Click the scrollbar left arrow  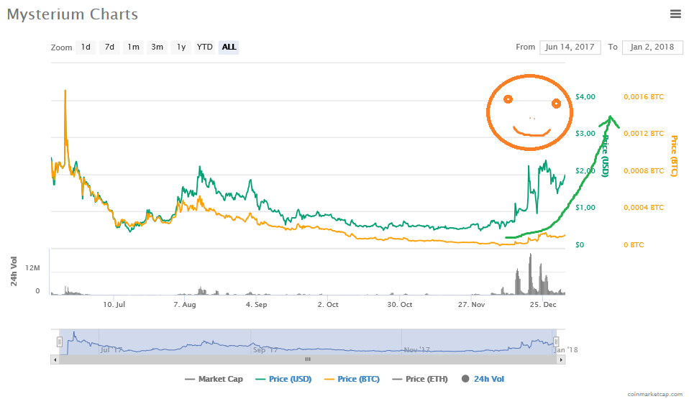pos(55,359)
